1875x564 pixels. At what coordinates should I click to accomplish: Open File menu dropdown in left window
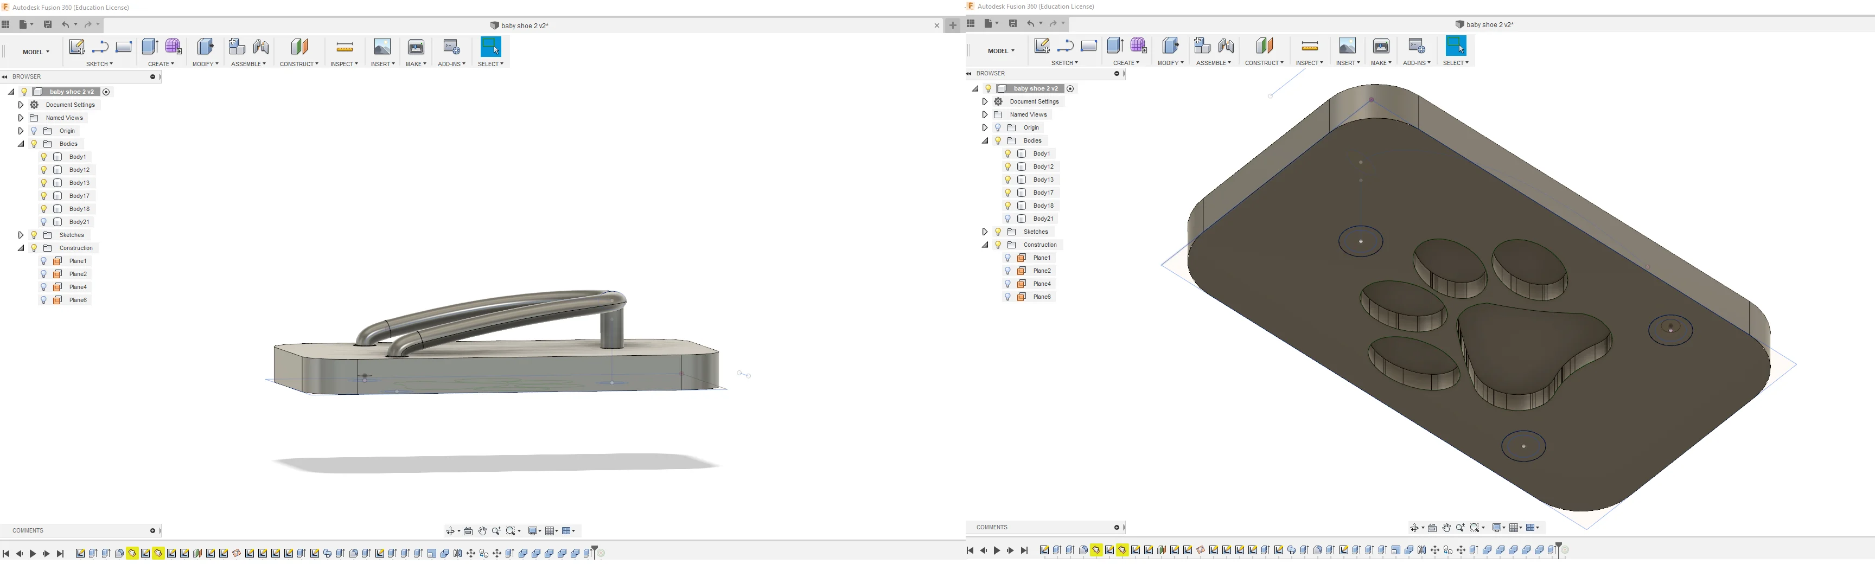(x=26, y=25)
